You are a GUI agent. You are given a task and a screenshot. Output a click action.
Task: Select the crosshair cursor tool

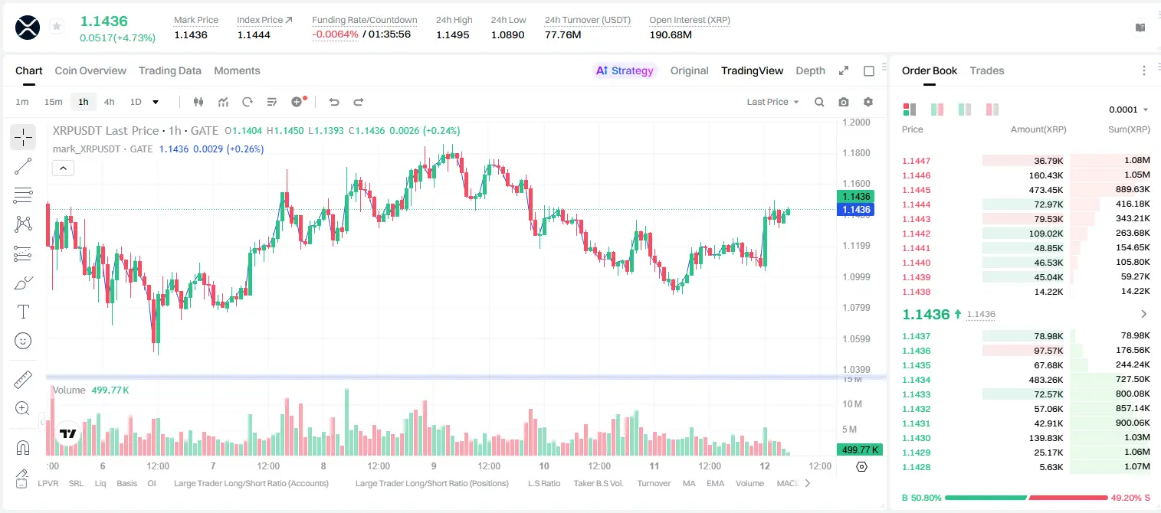(23, 137)
